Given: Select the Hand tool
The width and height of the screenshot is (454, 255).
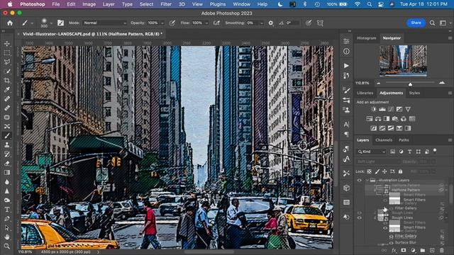Looking at the screenshot, I should click(x=7, y=237).
